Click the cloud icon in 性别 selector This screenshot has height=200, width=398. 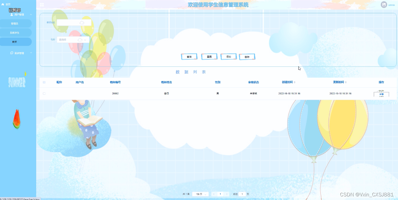(x=80, y=40)
